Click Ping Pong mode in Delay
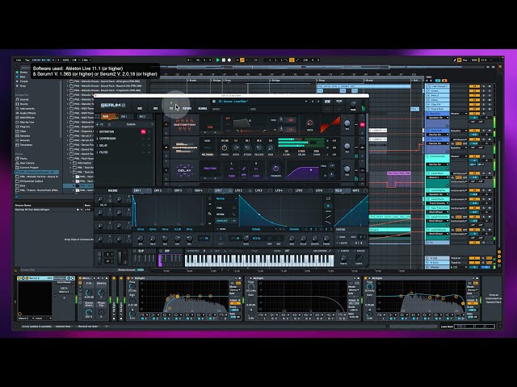Image resolution: width=517 pixels, height=387 pixels. point(210,169)
